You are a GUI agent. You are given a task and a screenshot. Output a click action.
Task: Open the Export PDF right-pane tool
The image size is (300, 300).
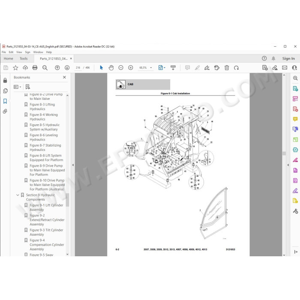295,89
